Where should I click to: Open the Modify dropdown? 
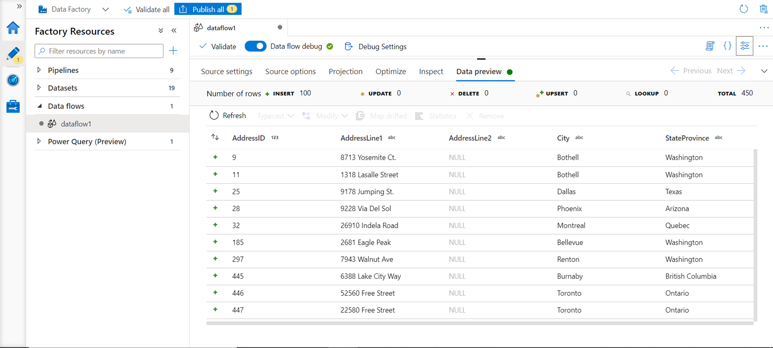[x=325, y=116]
